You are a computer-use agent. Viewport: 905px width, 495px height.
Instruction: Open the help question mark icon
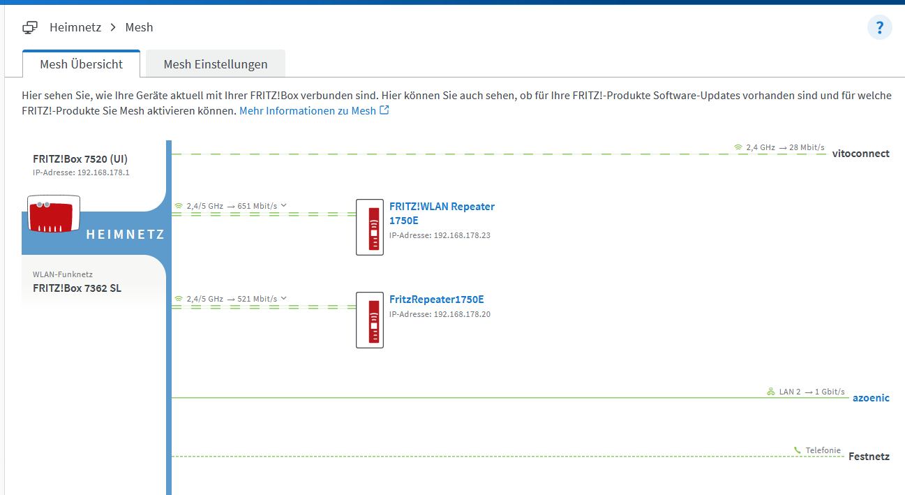point(879,28)
